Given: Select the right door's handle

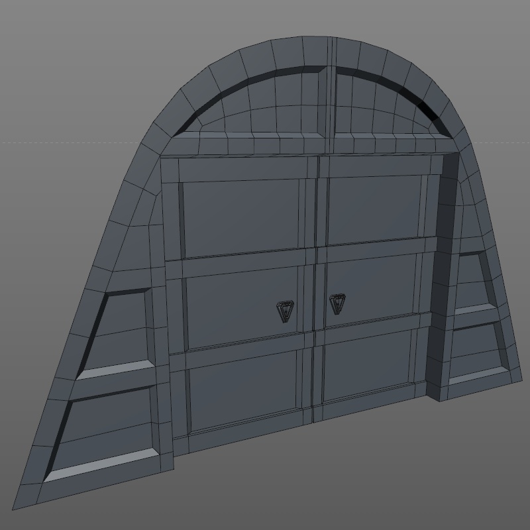Looking at the screenshot, I should click(337, 303).
